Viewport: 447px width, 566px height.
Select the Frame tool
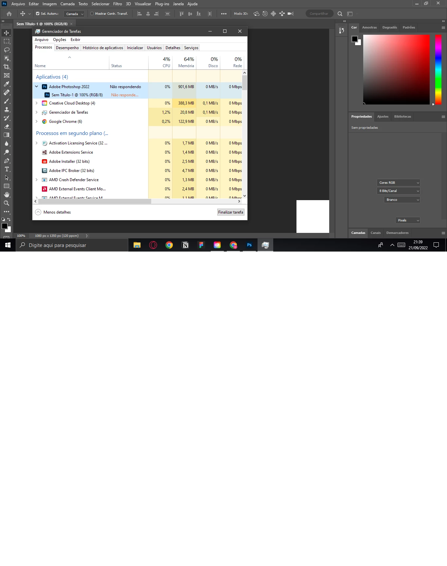click(7, 75)
